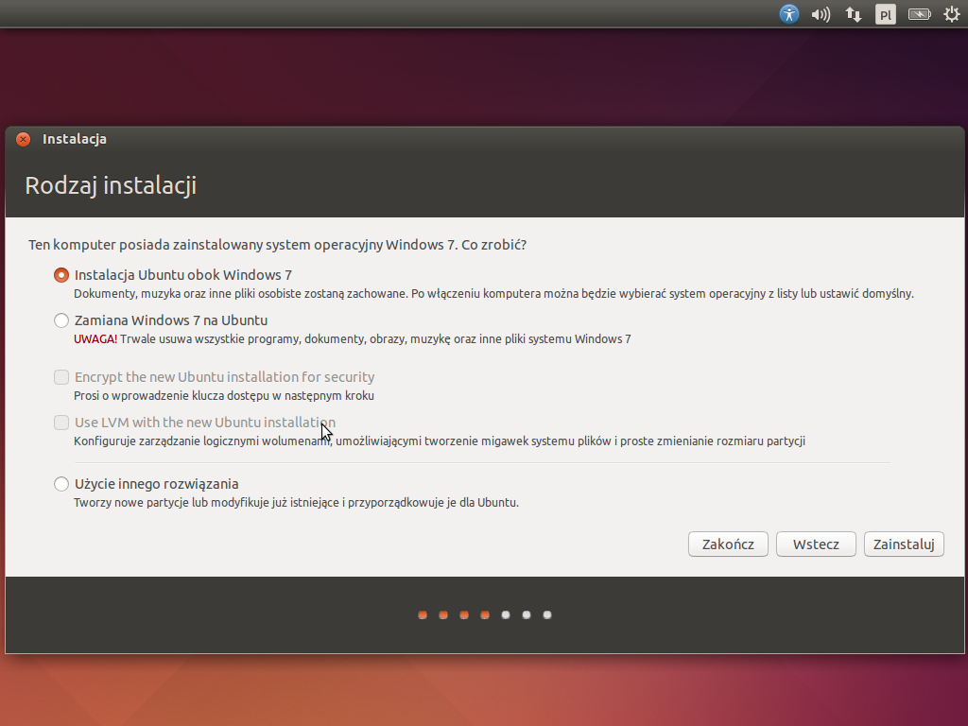Tick Use LVM with the new Ubuntu checkbox
Image resolution: width=968 pixels, height=726 pixels.
(61, 423)
